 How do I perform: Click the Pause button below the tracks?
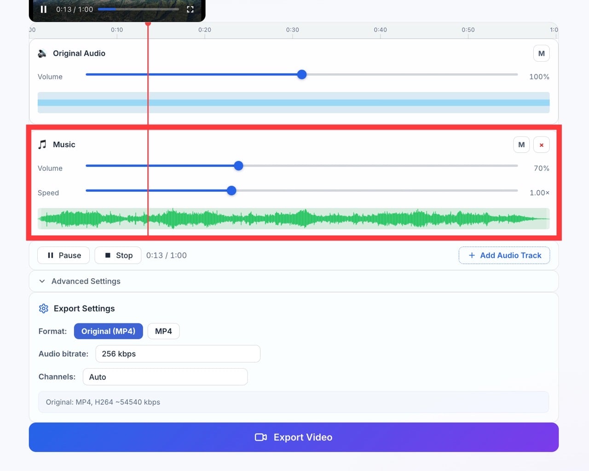[64, 255]
